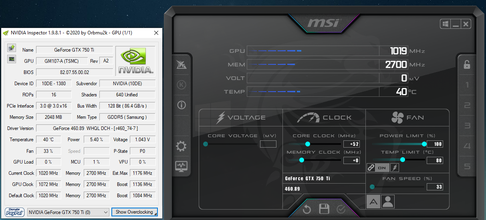Click the Temperature 40 °C field

[48, 140]
